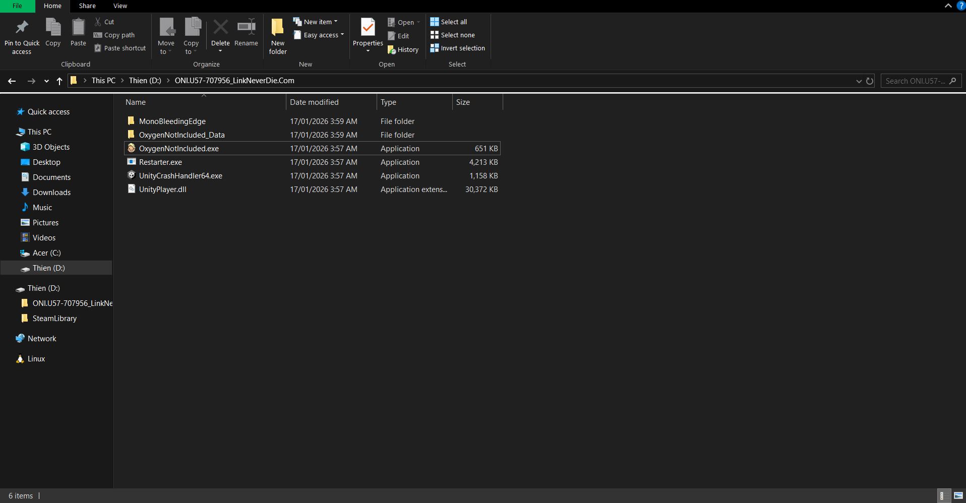Switch to the View ribbon tab

tap(120, 6)
